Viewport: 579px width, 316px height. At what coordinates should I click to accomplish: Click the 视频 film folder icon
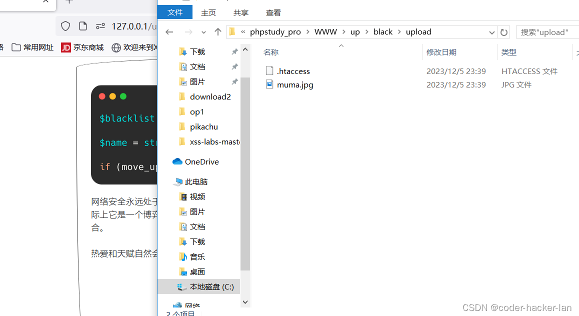point(183,197)
